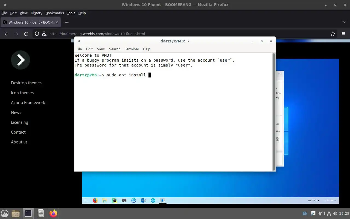Click the tracking protection shield icon
Viewport: 350px width, 219px height.
[37, 34]
